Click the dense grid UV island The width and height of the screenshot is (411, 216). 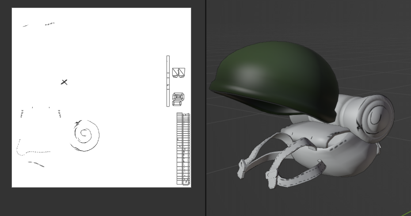(183, 149)
